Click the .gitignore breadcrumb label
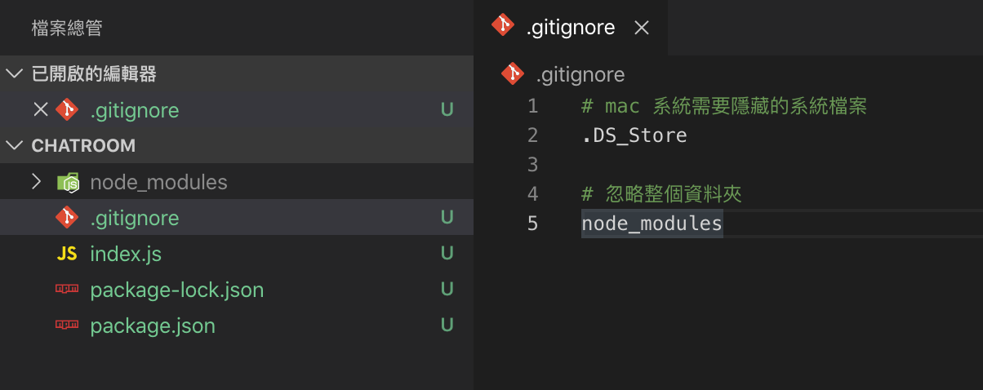 coord(580,75)
